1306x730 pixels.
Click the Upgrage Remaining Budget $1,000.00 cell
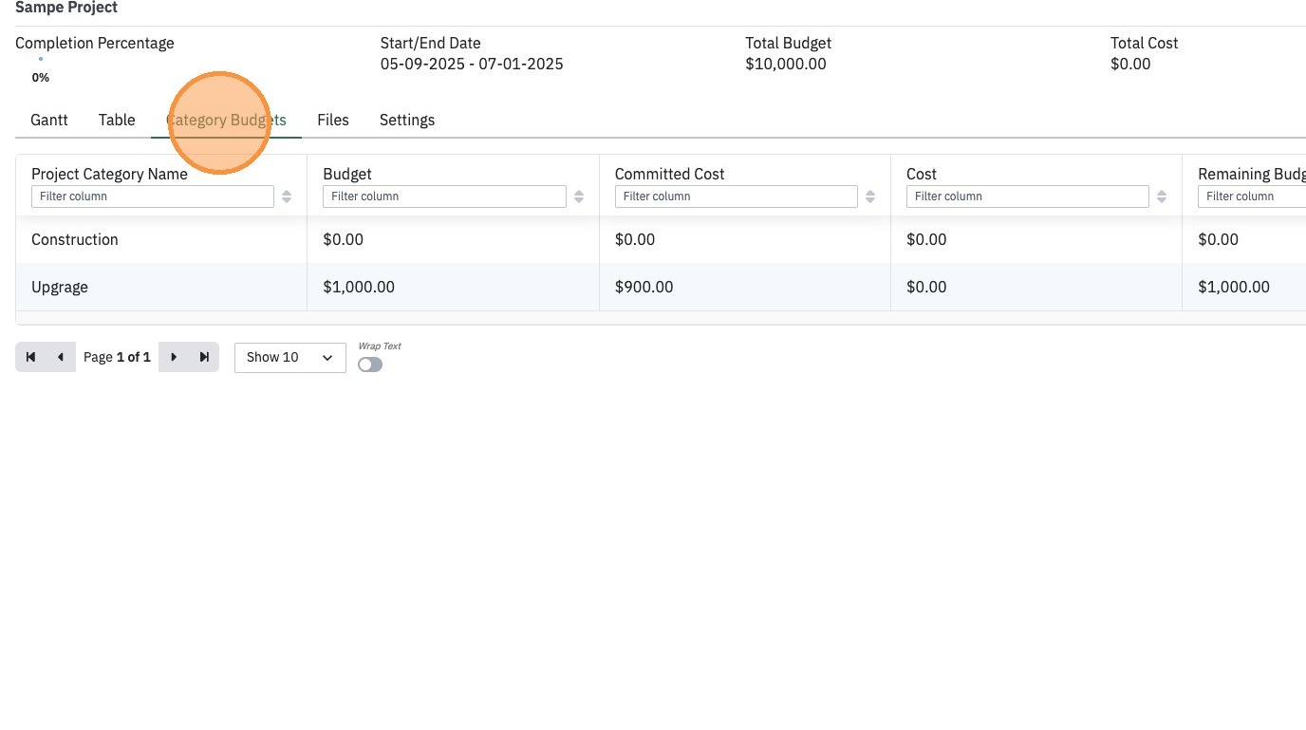1234,287
